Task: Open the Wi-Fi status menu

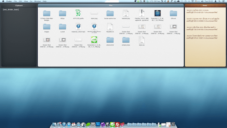Action: [192, 1]
